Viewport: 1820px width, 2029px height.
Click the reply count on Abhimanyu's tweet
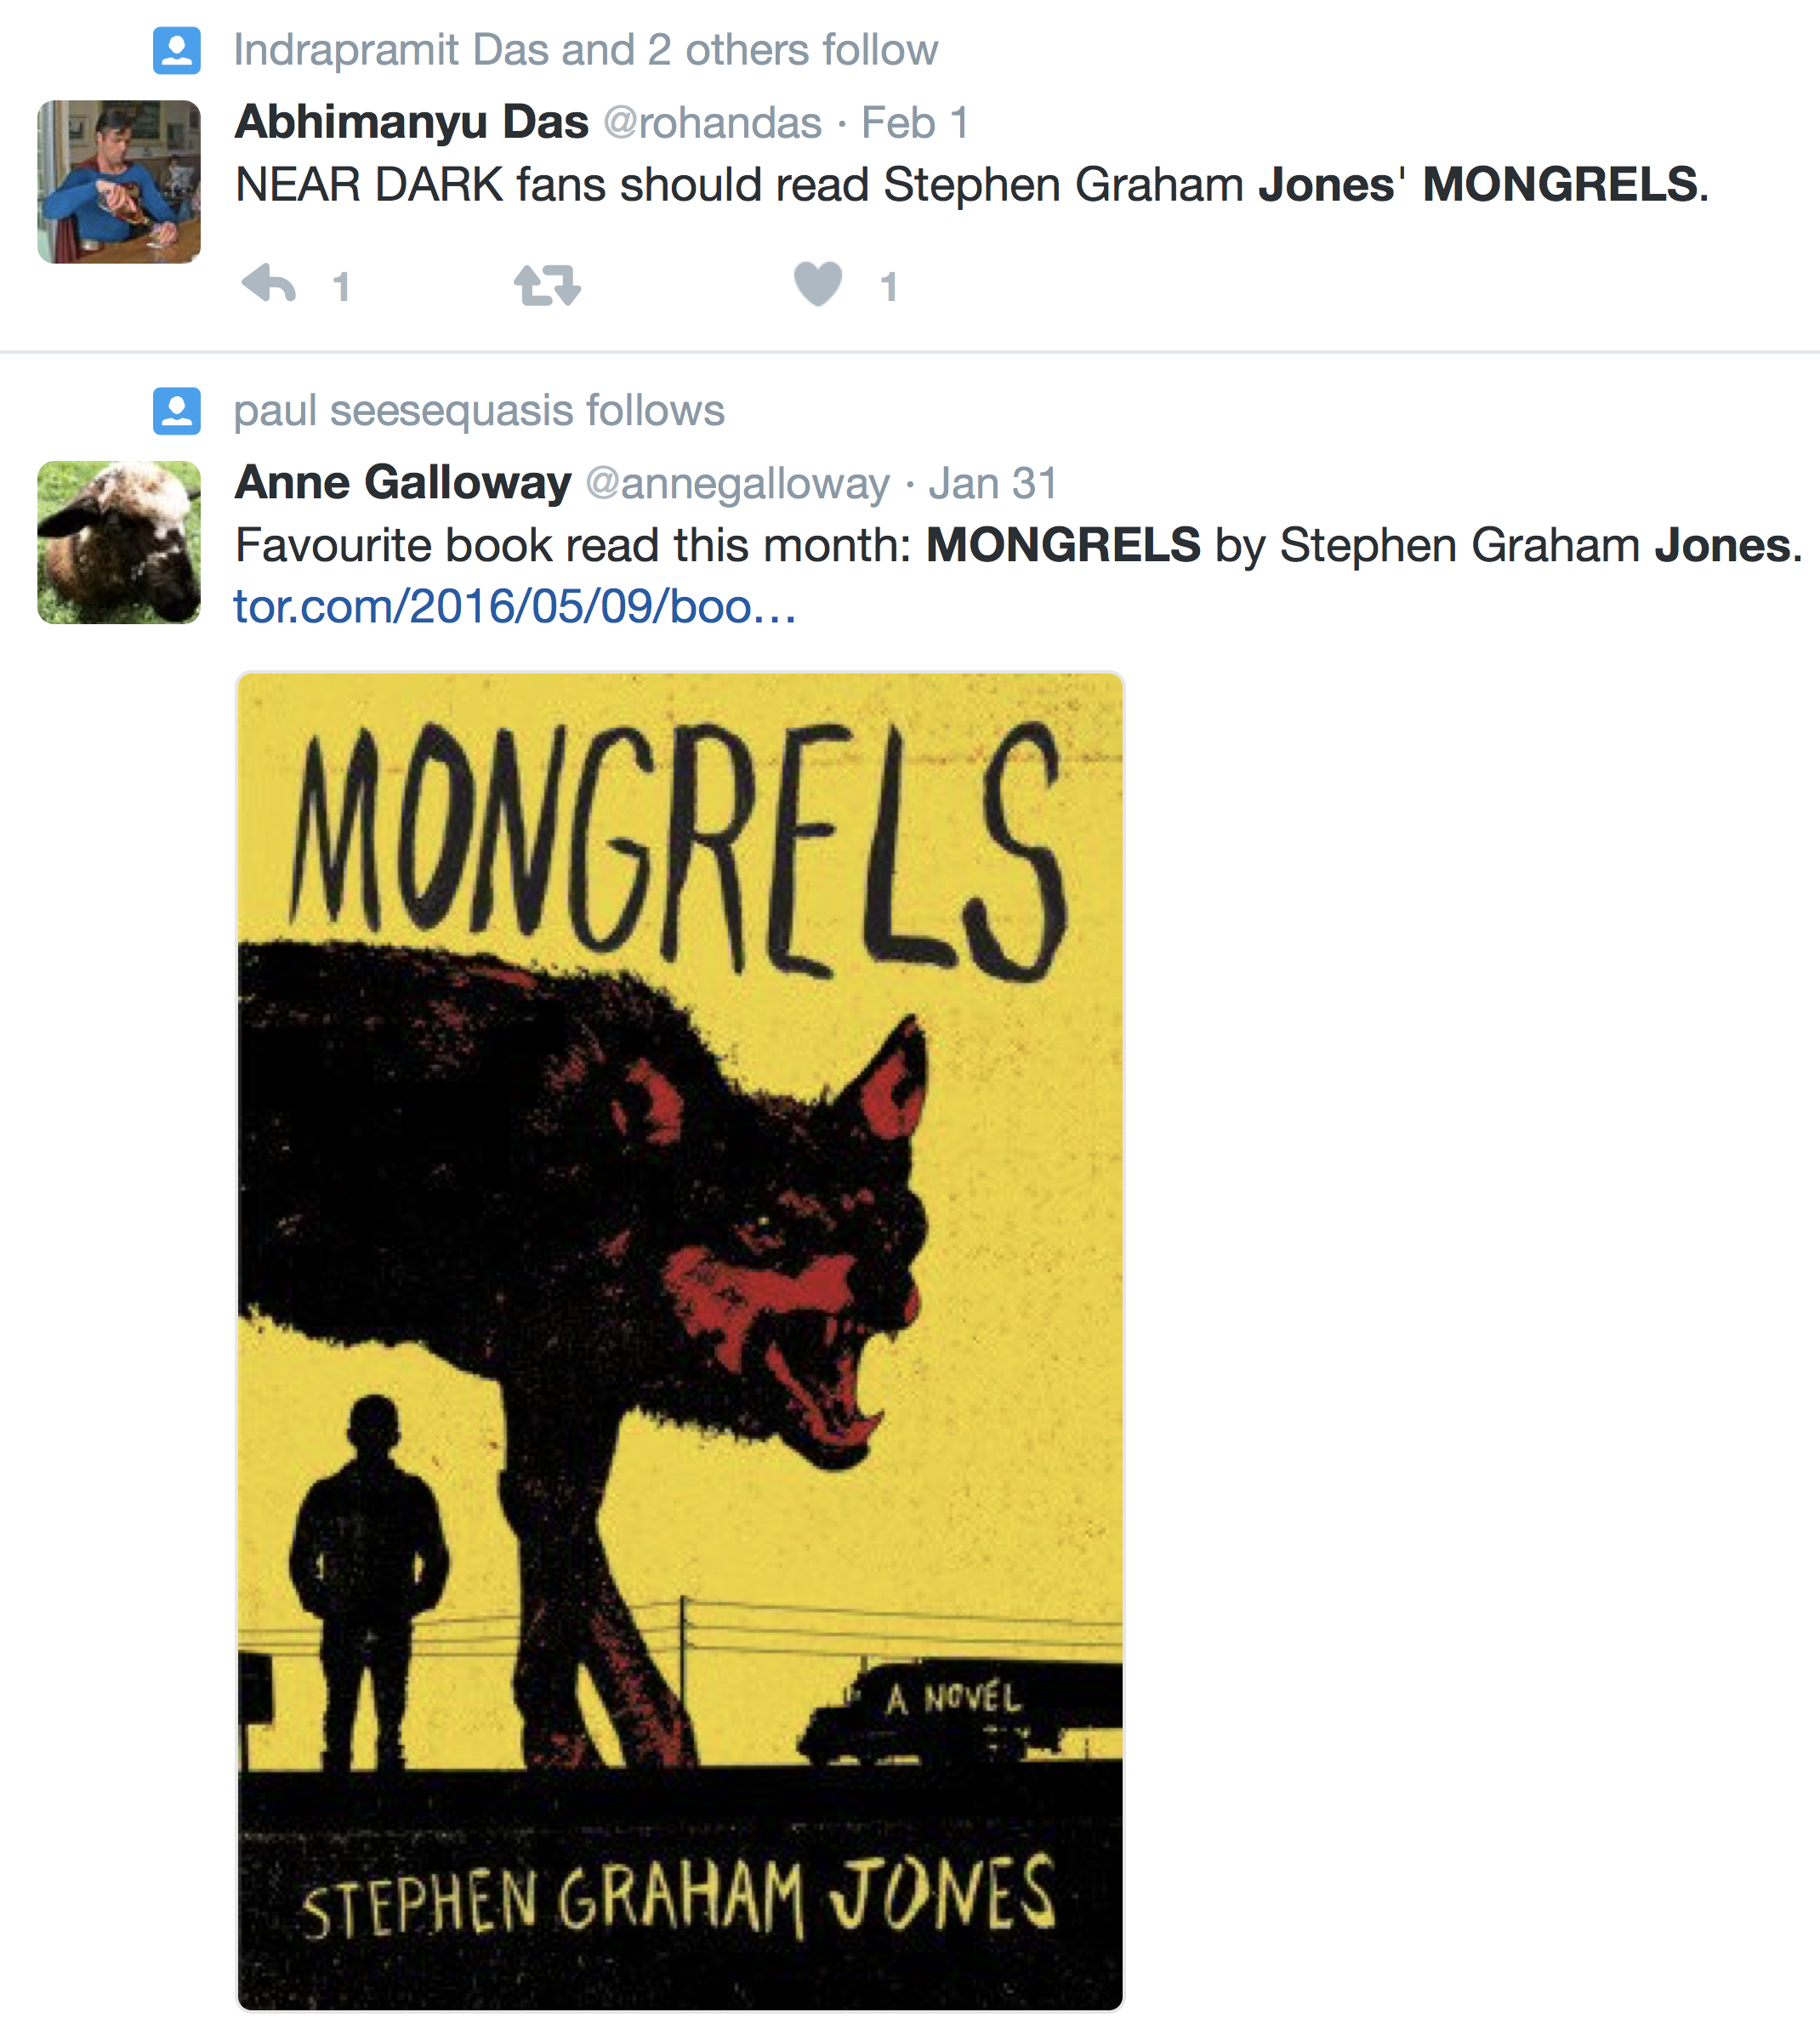(x=341, y=287)
